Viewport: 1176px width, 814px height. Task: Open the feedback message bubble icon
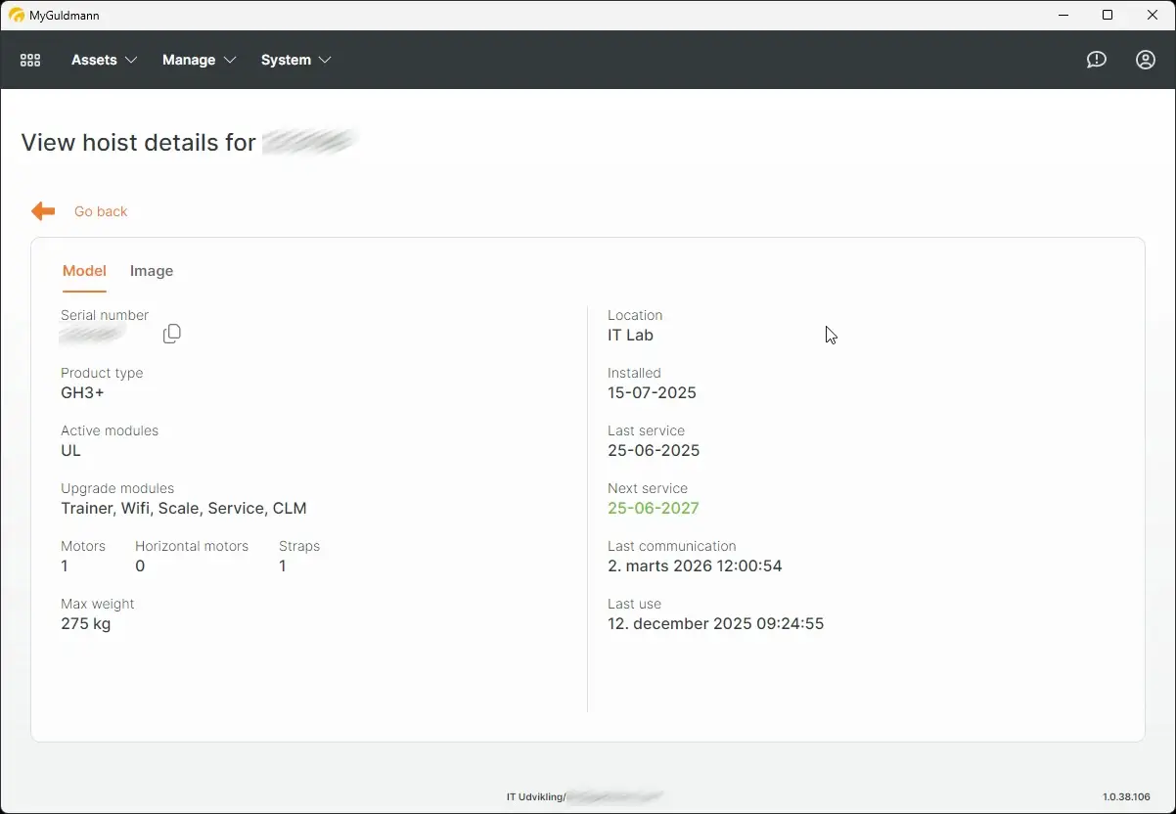pos(1097,60)
